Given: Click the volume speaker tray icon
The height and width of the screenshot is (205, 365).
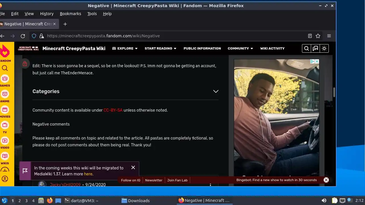Looking at the screenshot, I should pos(324,200).
